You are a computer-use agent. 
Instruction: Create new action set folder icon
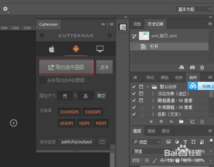[x=181, y=121]
